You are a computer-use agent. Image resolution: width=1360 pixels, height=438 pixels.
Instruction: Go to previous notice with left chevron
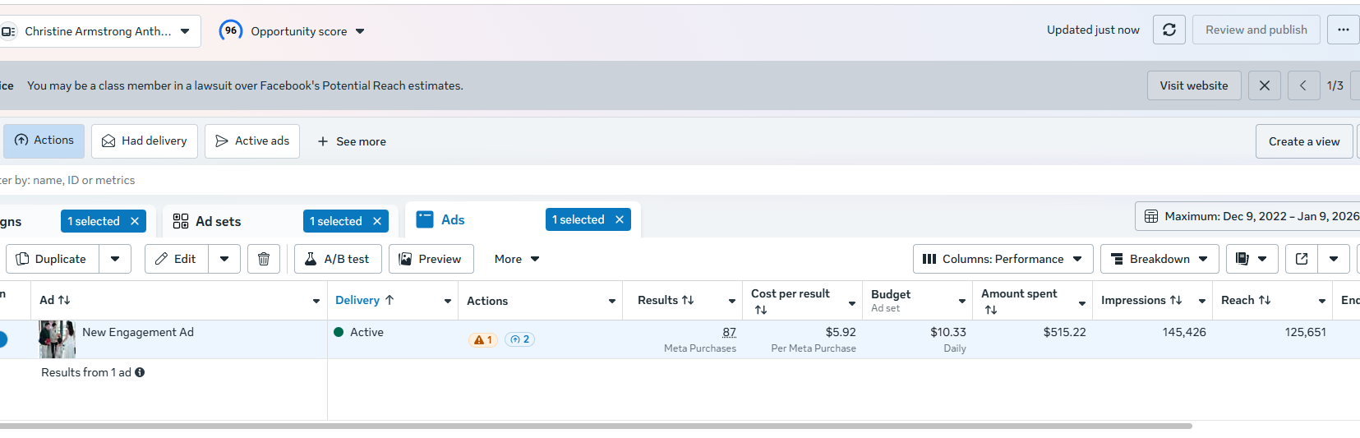point(1303,85)
